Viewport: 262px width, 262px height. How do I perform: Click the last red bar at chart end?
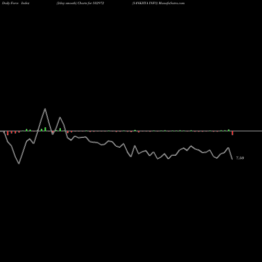coord(232,133)
